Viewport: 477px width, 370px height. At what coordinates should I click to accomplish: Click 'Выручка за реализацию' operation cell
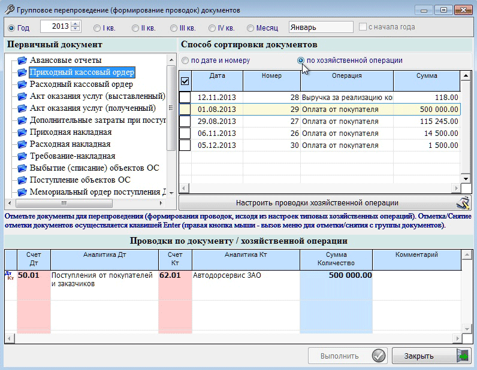coord(347,97)
